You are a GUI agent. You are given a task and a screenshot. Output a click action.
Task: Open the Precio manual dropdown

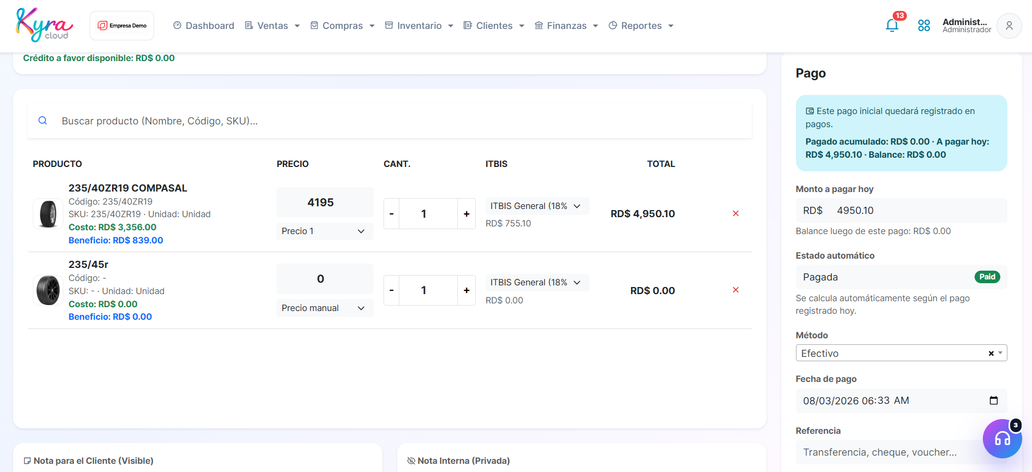tap(325, 308)
